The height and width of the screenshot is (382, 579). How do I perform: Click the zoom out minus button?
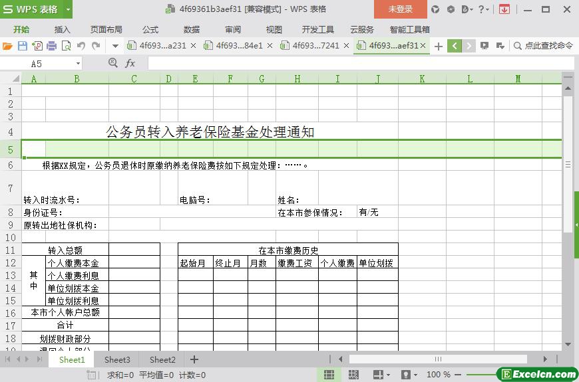point(458,375)
